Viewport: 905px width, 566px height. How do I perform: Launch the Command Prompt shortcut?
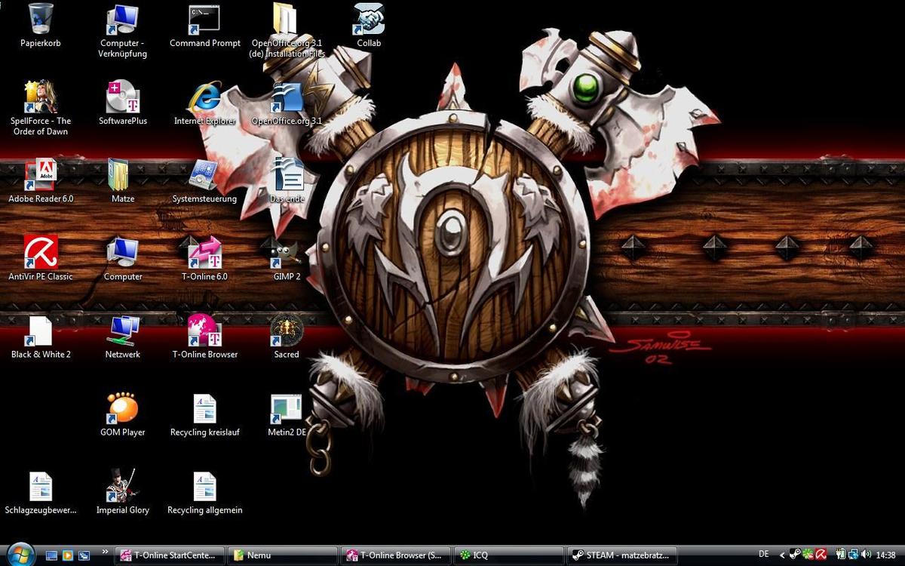[205, 26]
